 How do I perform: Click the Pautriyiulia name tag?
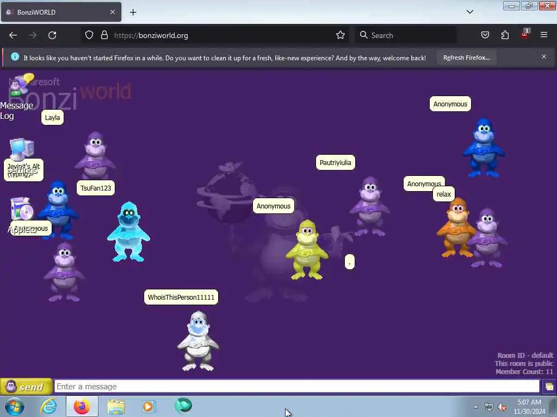335,162
